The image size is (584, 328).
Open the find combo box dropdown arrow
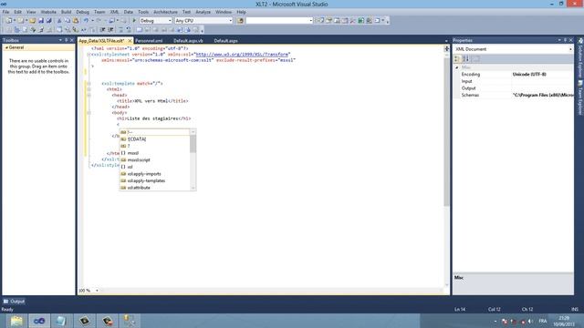click(x=311, y=21)
